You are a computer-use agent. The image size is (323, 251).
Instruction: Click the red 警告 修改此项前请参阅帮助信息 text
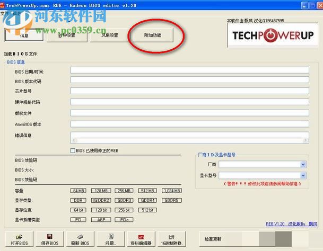[x=262, y=184]
